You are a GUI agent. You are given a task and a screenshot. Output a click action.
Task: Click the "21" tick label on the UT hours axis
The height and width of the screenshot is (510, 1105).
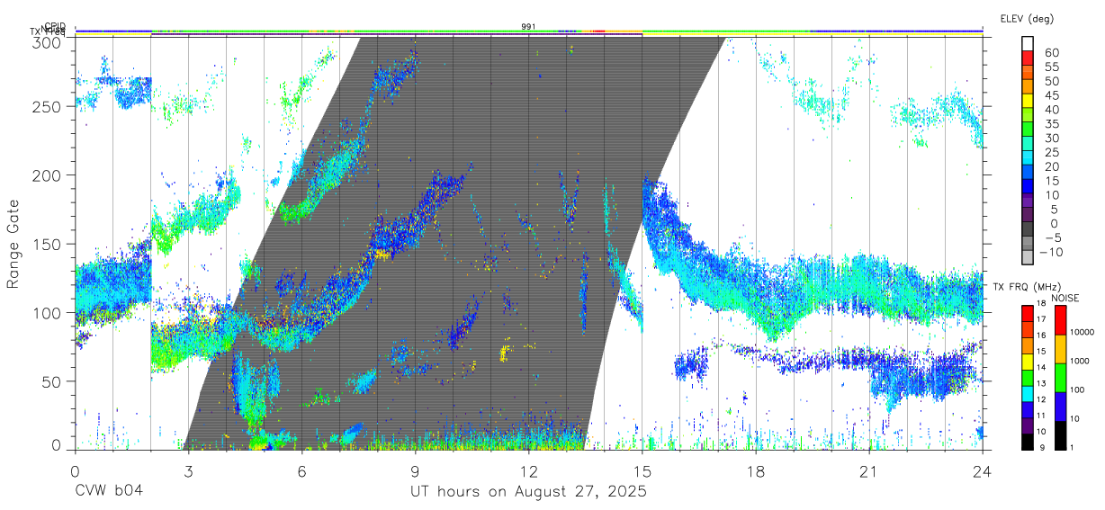point(868,470)
